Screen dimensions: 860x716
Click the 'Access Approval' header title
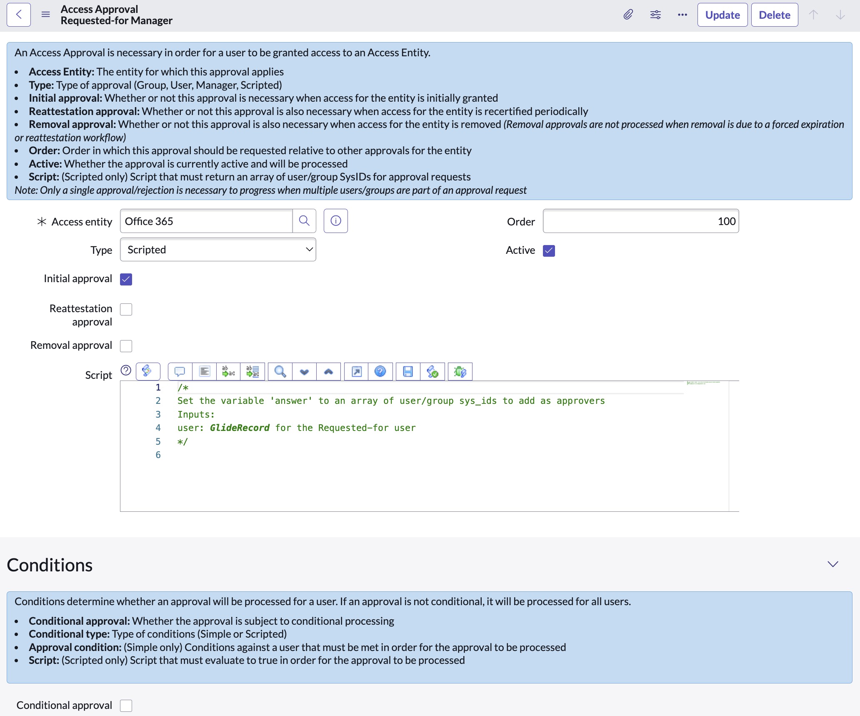tap(99, 9)
